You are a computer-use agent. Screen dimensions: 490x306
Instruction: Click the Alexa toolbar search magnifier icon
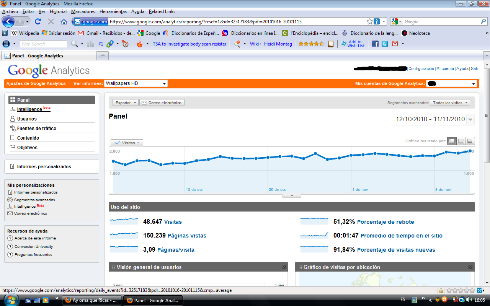click(x=75, y=44)
